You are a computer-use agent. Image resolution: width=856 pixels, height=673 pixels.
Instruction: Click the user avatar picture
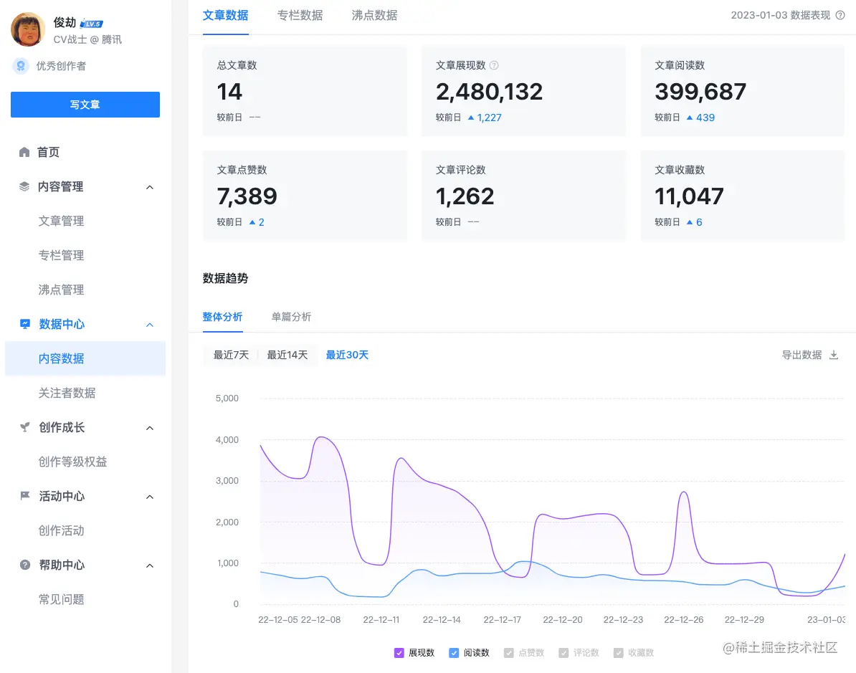pyautogui.click(x=28, y=29)
